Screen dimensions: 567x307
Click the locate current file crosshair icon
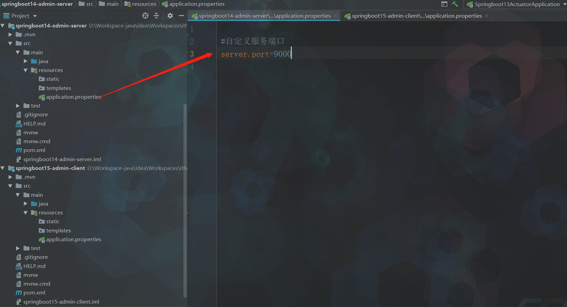(x=145, y=16)
